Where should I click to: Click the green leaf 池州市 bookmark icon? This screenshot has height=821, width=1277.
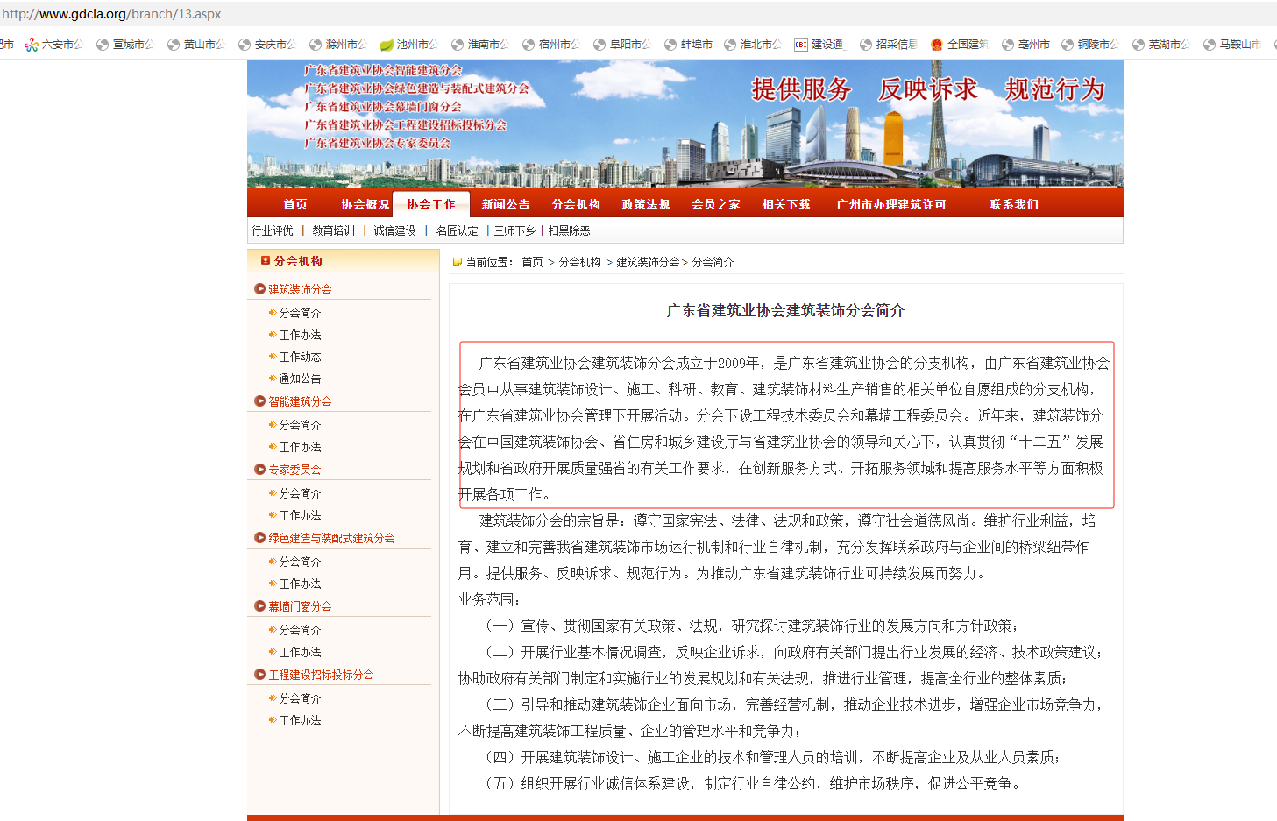tap(386, 45)
